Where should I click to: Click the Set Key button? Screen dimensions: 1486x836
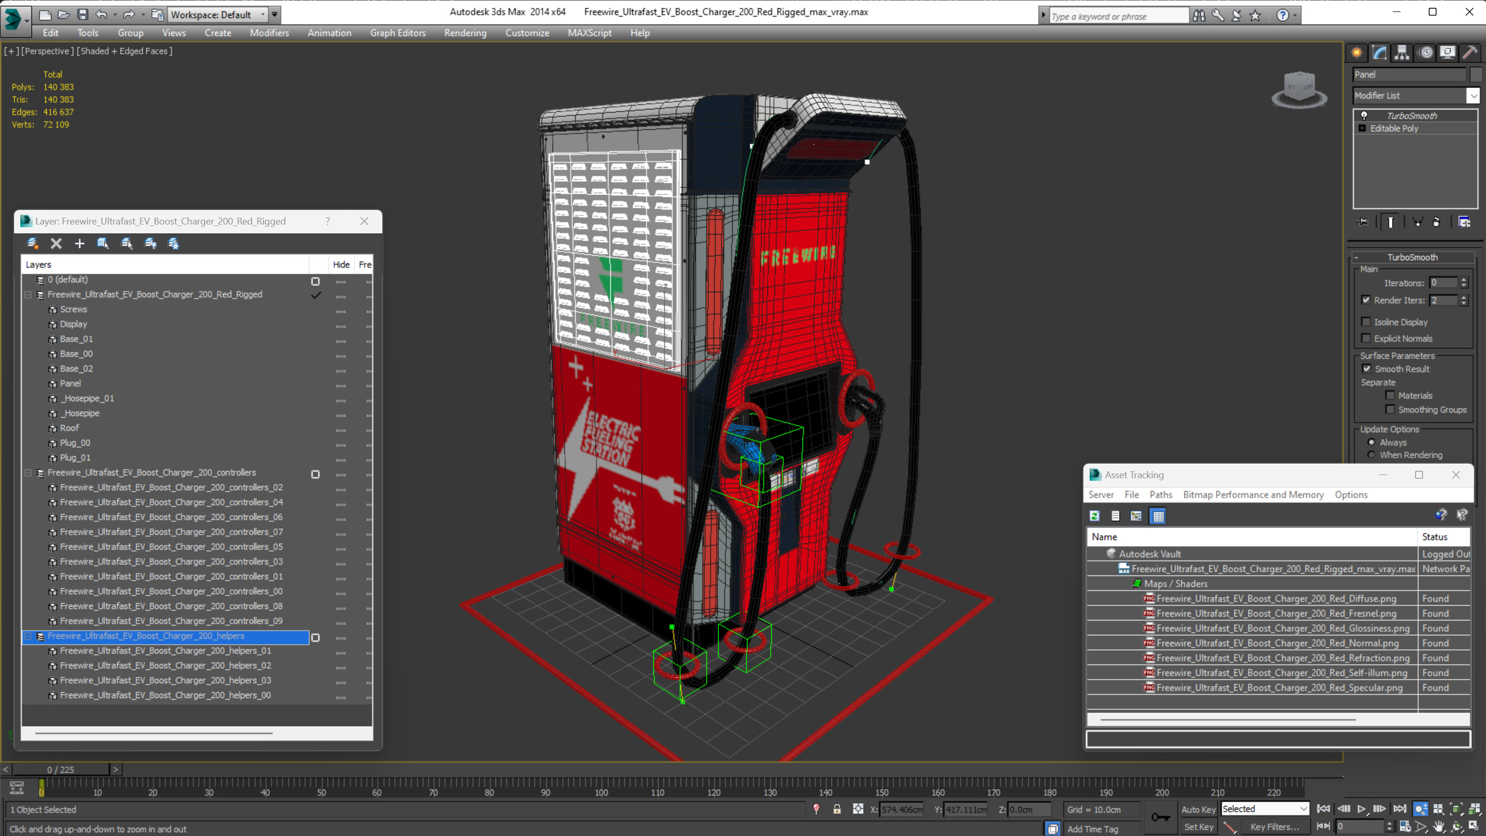click(x=1197, y=827)
